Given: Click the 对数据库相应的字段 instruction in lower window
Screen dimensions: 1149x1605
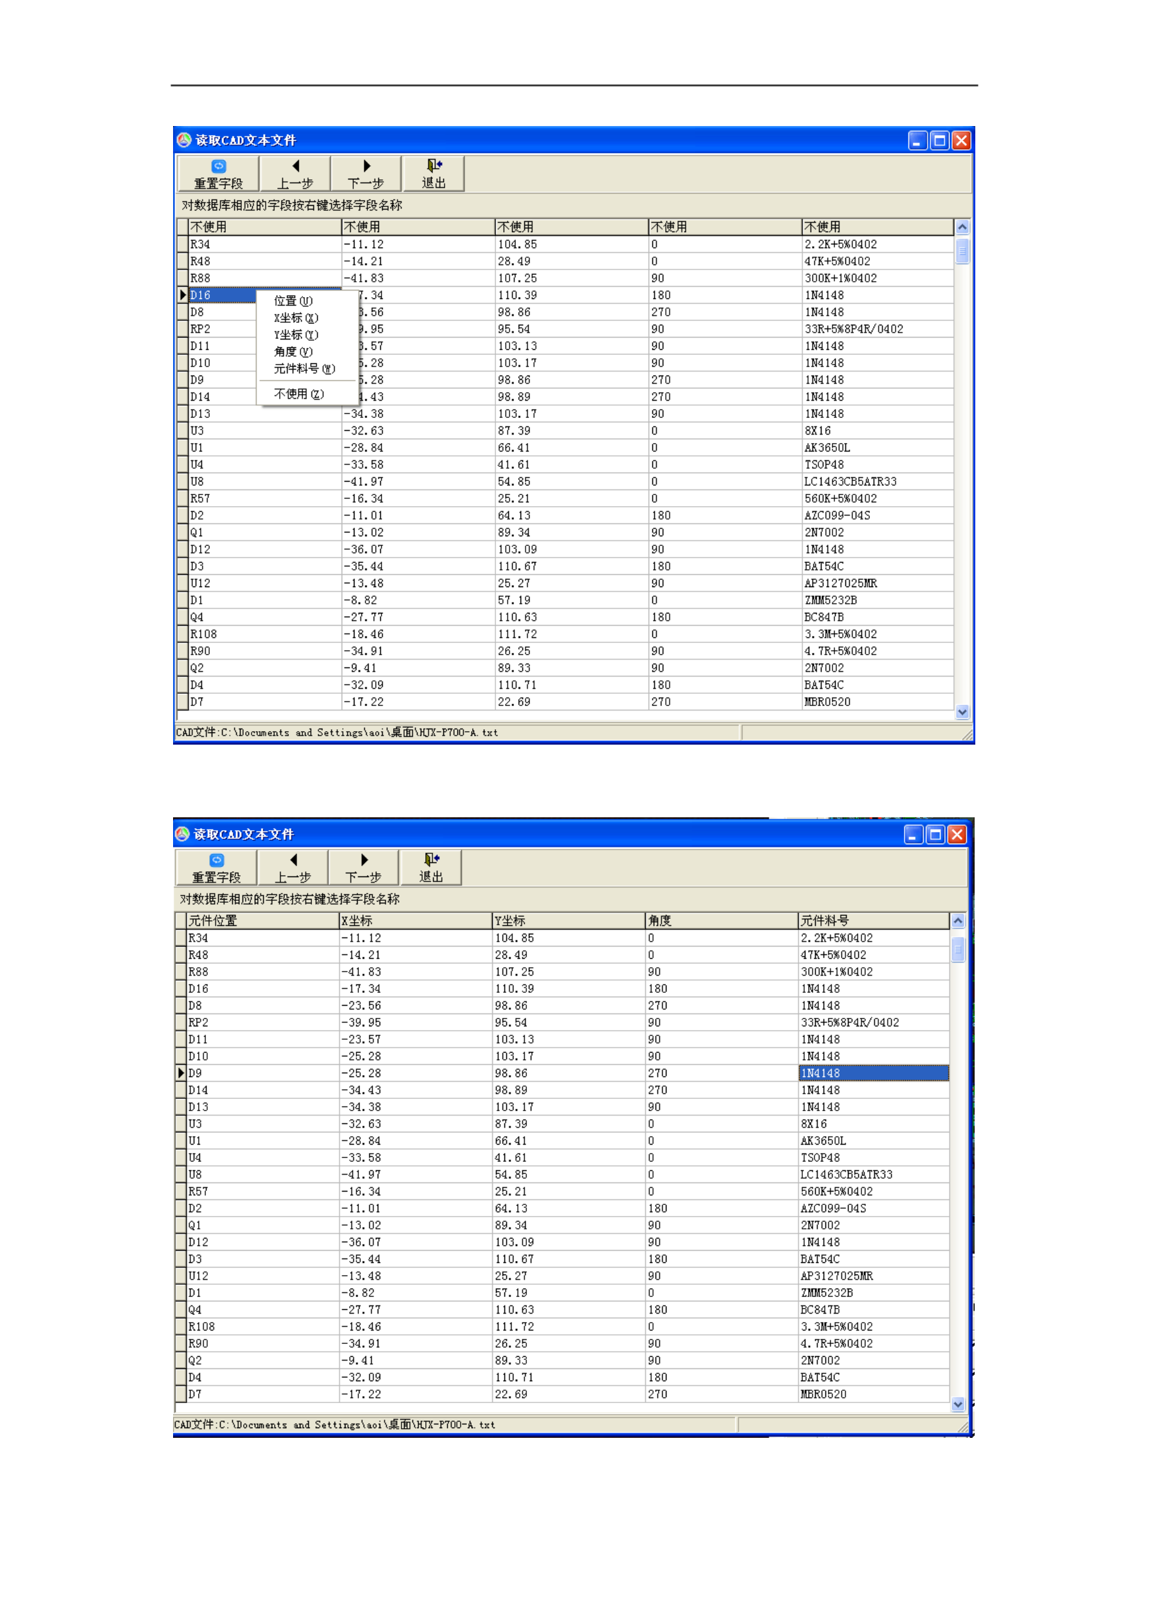Looking at the screenshot, I should click(x=290, y=899).
